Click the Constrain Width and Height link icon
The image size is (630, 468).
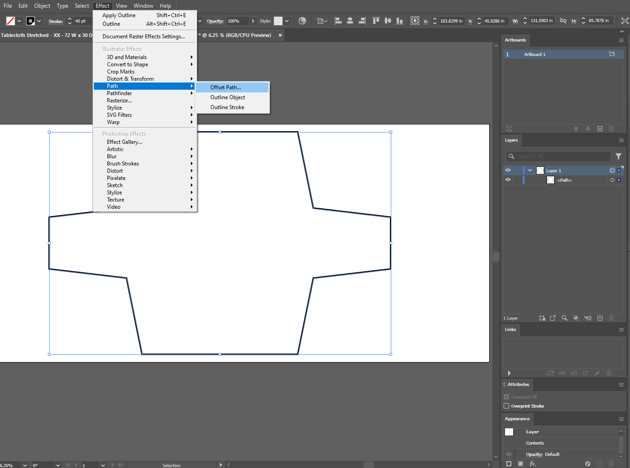[x=563, y=21]
